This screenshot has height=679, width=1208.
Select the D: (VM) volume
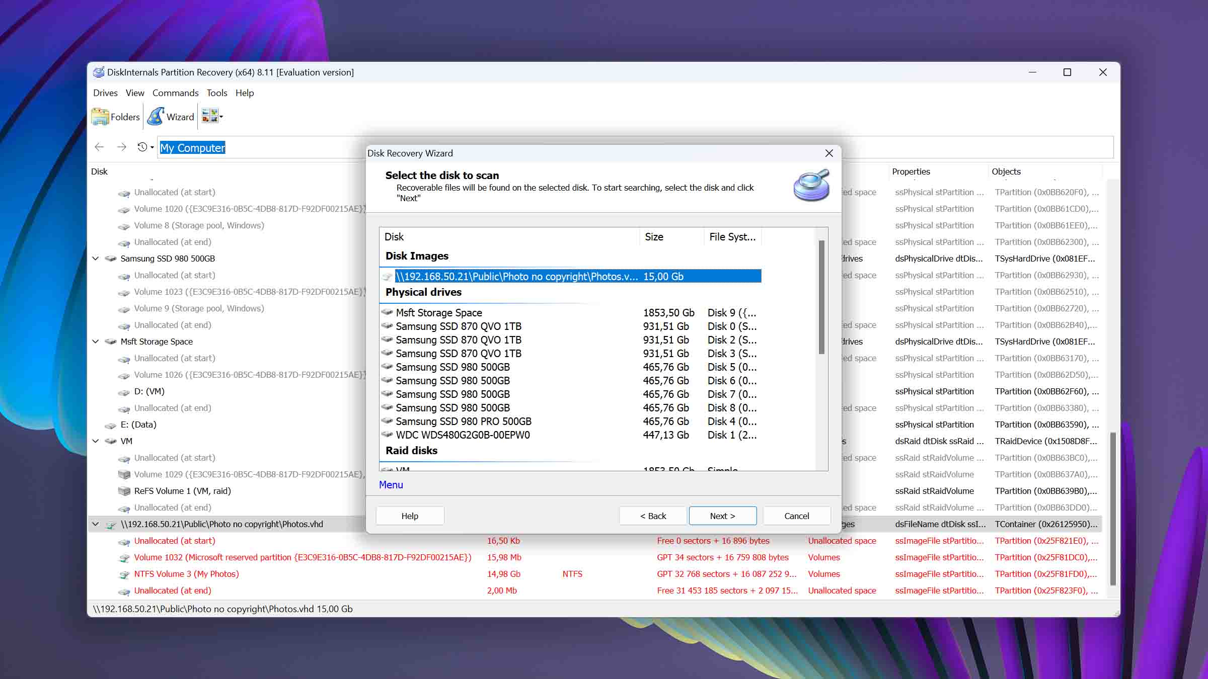click(x=149, y=391)
